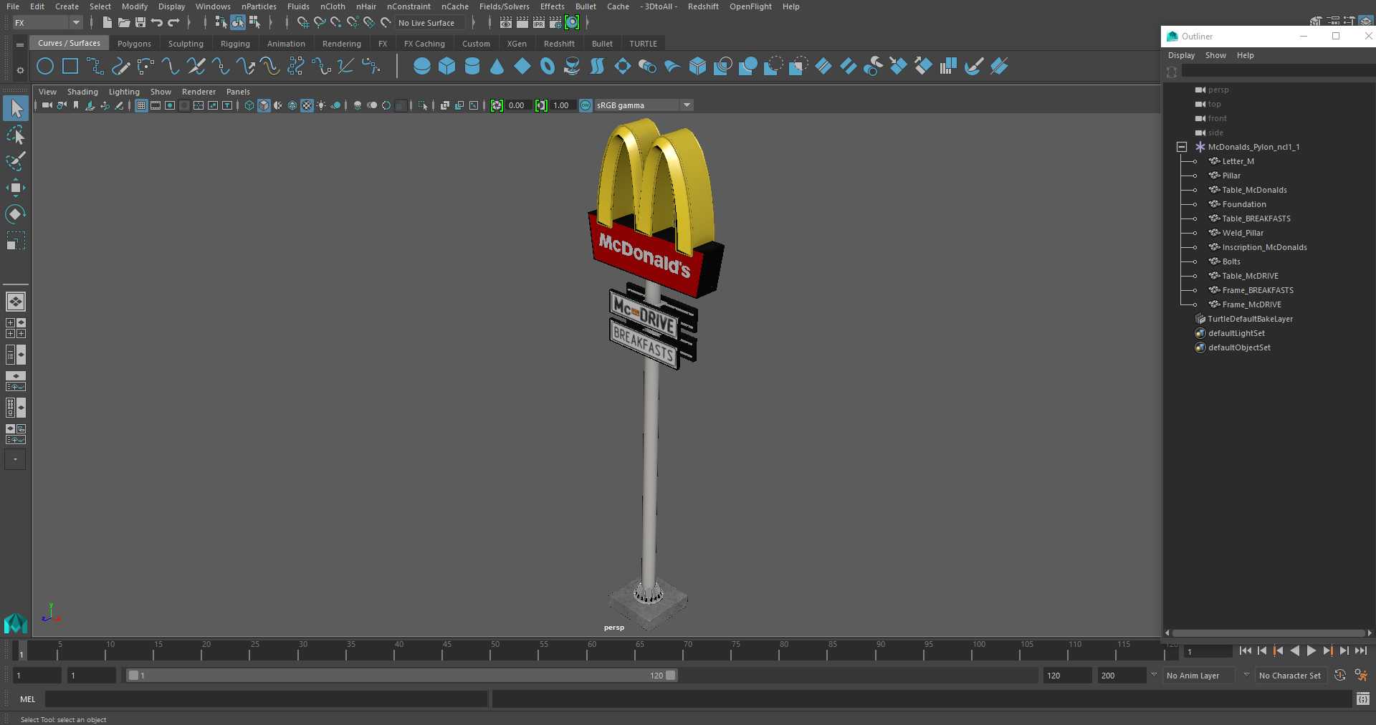Create a NURBS plane from the shelf

coord(522,67)
